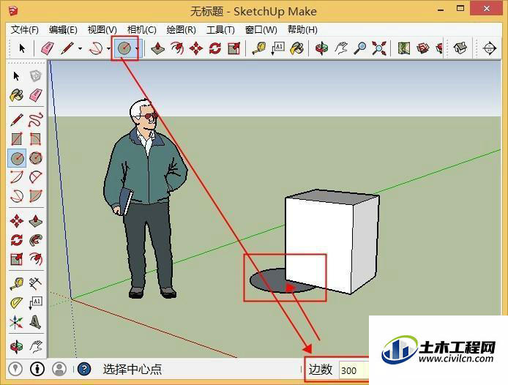Select Tape Measure in the left toolset

pos(17,283)
